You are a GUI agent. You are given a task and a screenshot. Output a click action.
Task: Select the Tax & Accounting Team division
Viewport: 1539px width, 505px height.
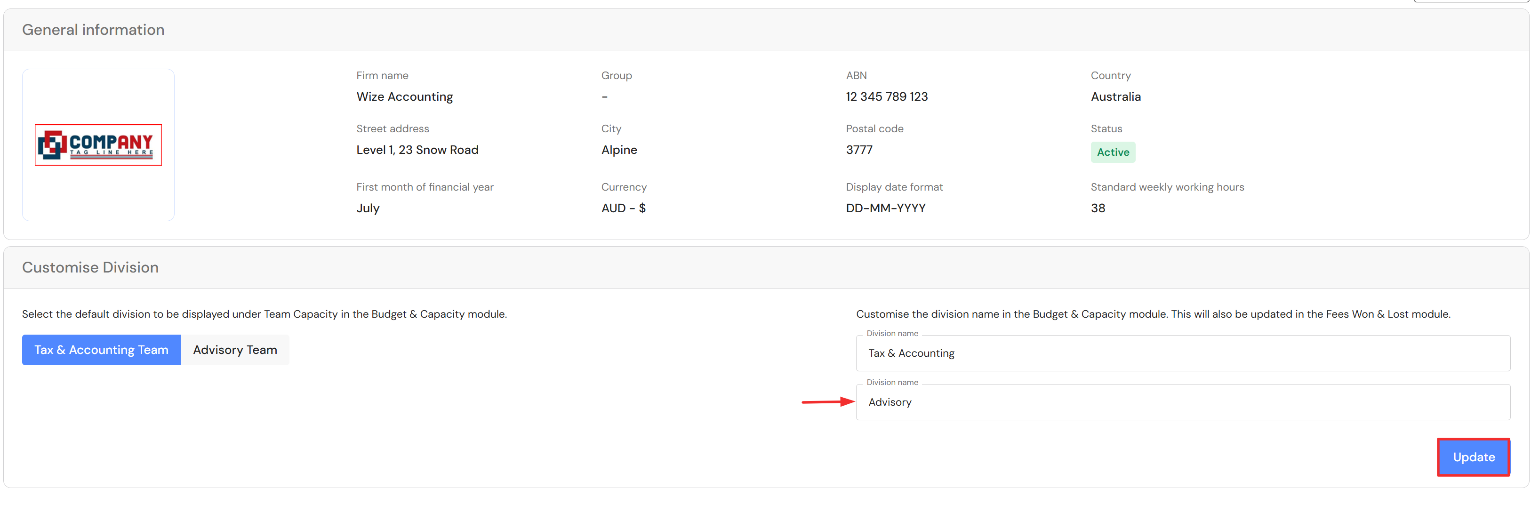pyautogui.click(x=101, y=350)
